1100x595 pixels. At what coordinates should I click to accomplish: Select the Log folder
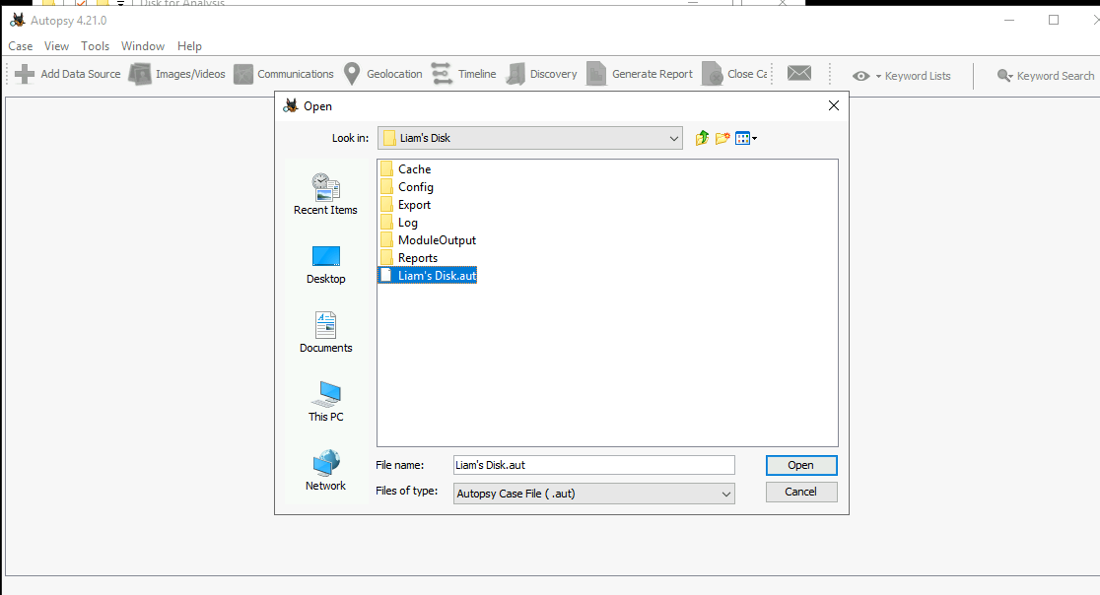click(399, 223)
